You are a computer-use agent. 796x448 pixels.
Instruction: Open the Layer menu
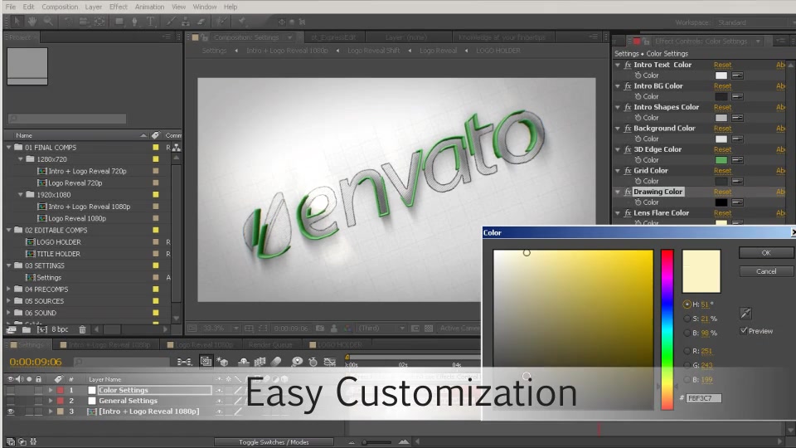point(94,7)
